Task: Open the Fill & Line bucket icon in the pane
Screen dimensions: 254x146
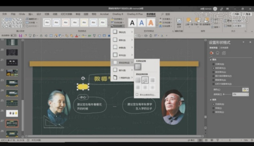Action: [211, 53]
